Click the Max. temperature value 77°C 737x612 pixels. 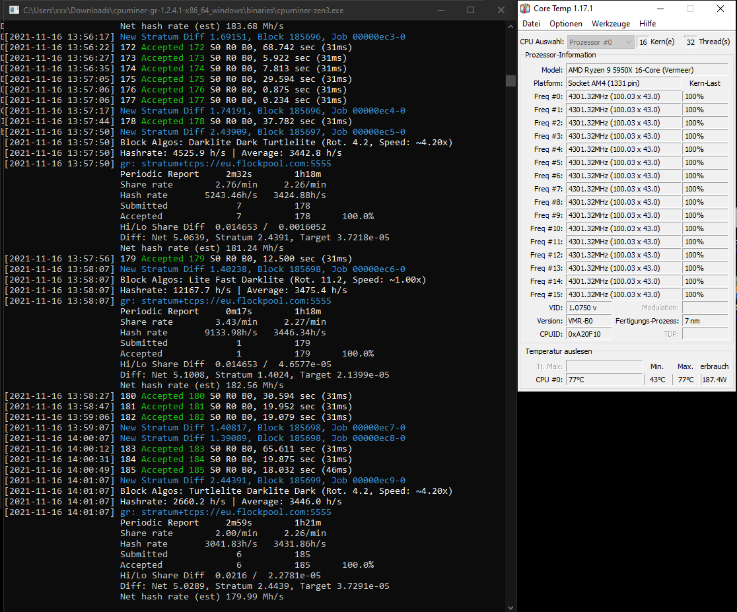pyautogui.click(x=685, y=380)
